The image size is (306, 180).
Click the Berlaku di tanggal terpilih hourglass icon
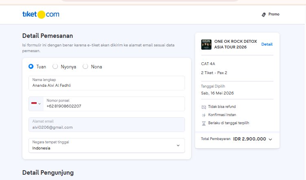[x=204, y=123]
